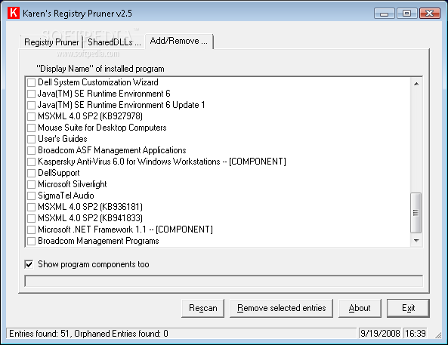Select the SigmaTel Audio entry text
The image size is (448, 345).
point(66,196)
